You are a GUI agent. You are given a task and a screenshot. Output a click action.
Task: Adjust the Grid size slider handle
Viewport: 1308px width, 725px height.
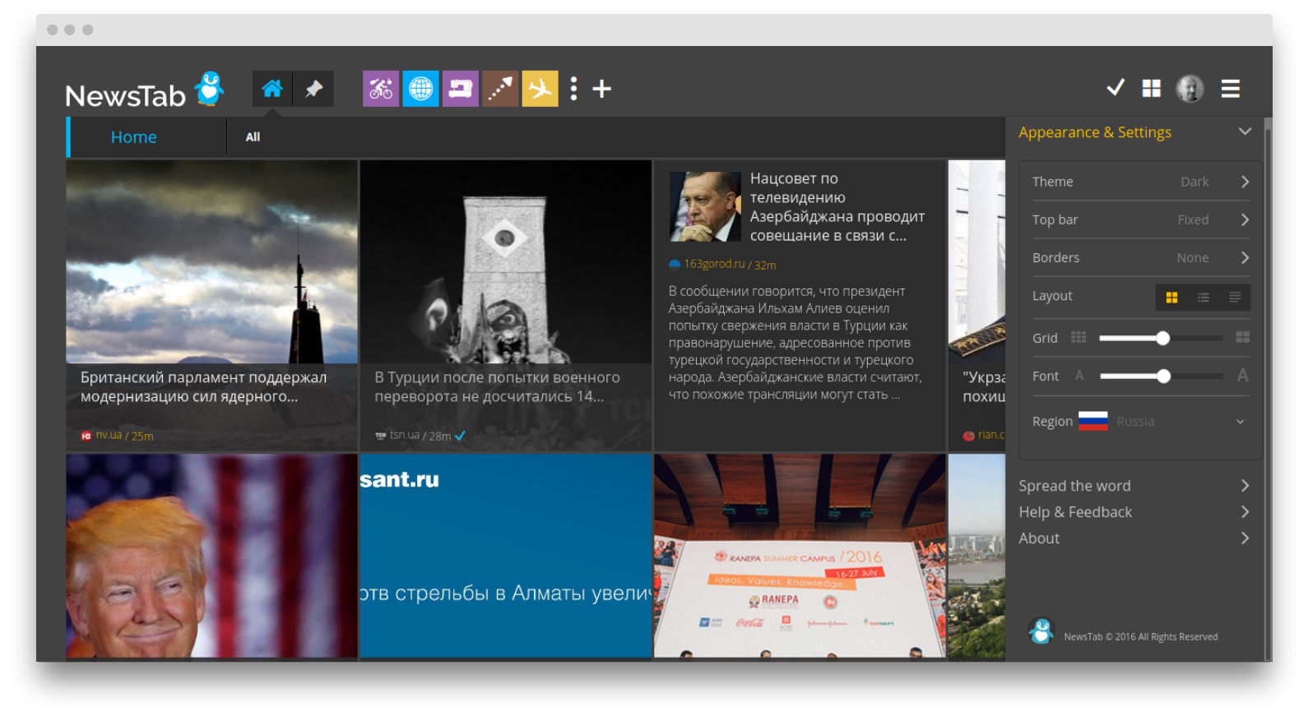click(1162, 338)
